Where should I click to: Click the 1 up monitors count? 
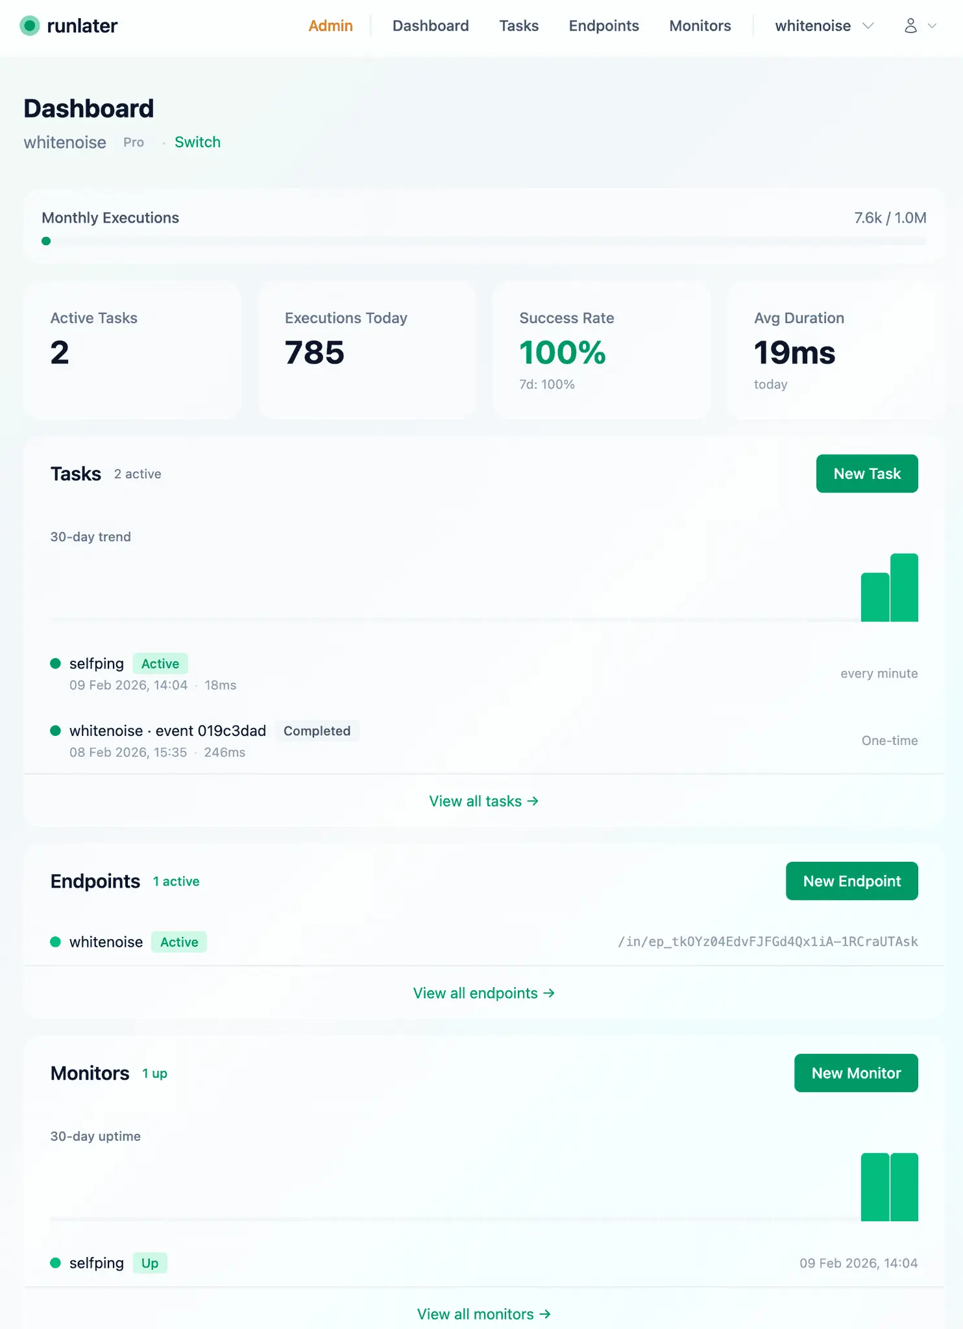[x=154, y=1074]
